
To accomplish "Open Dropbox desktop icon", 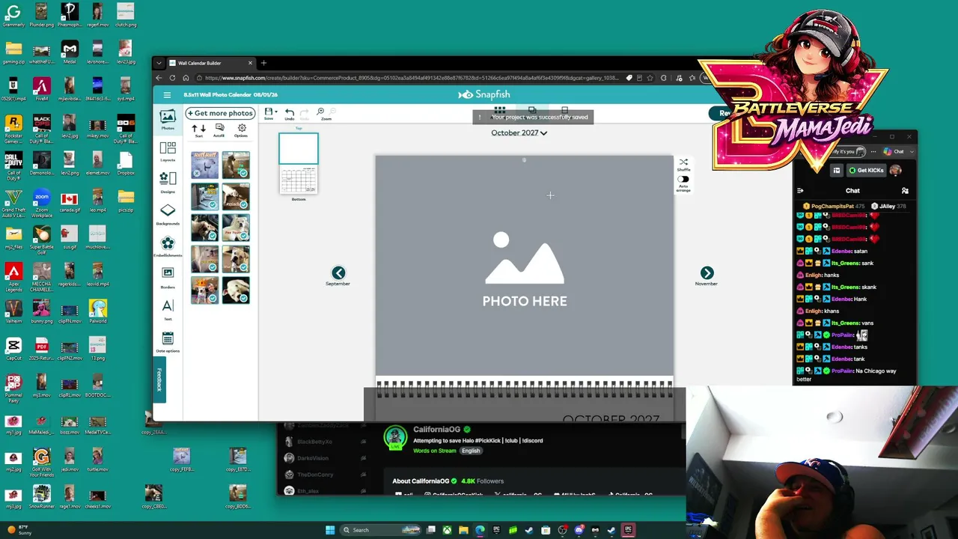I will point(126,163).
